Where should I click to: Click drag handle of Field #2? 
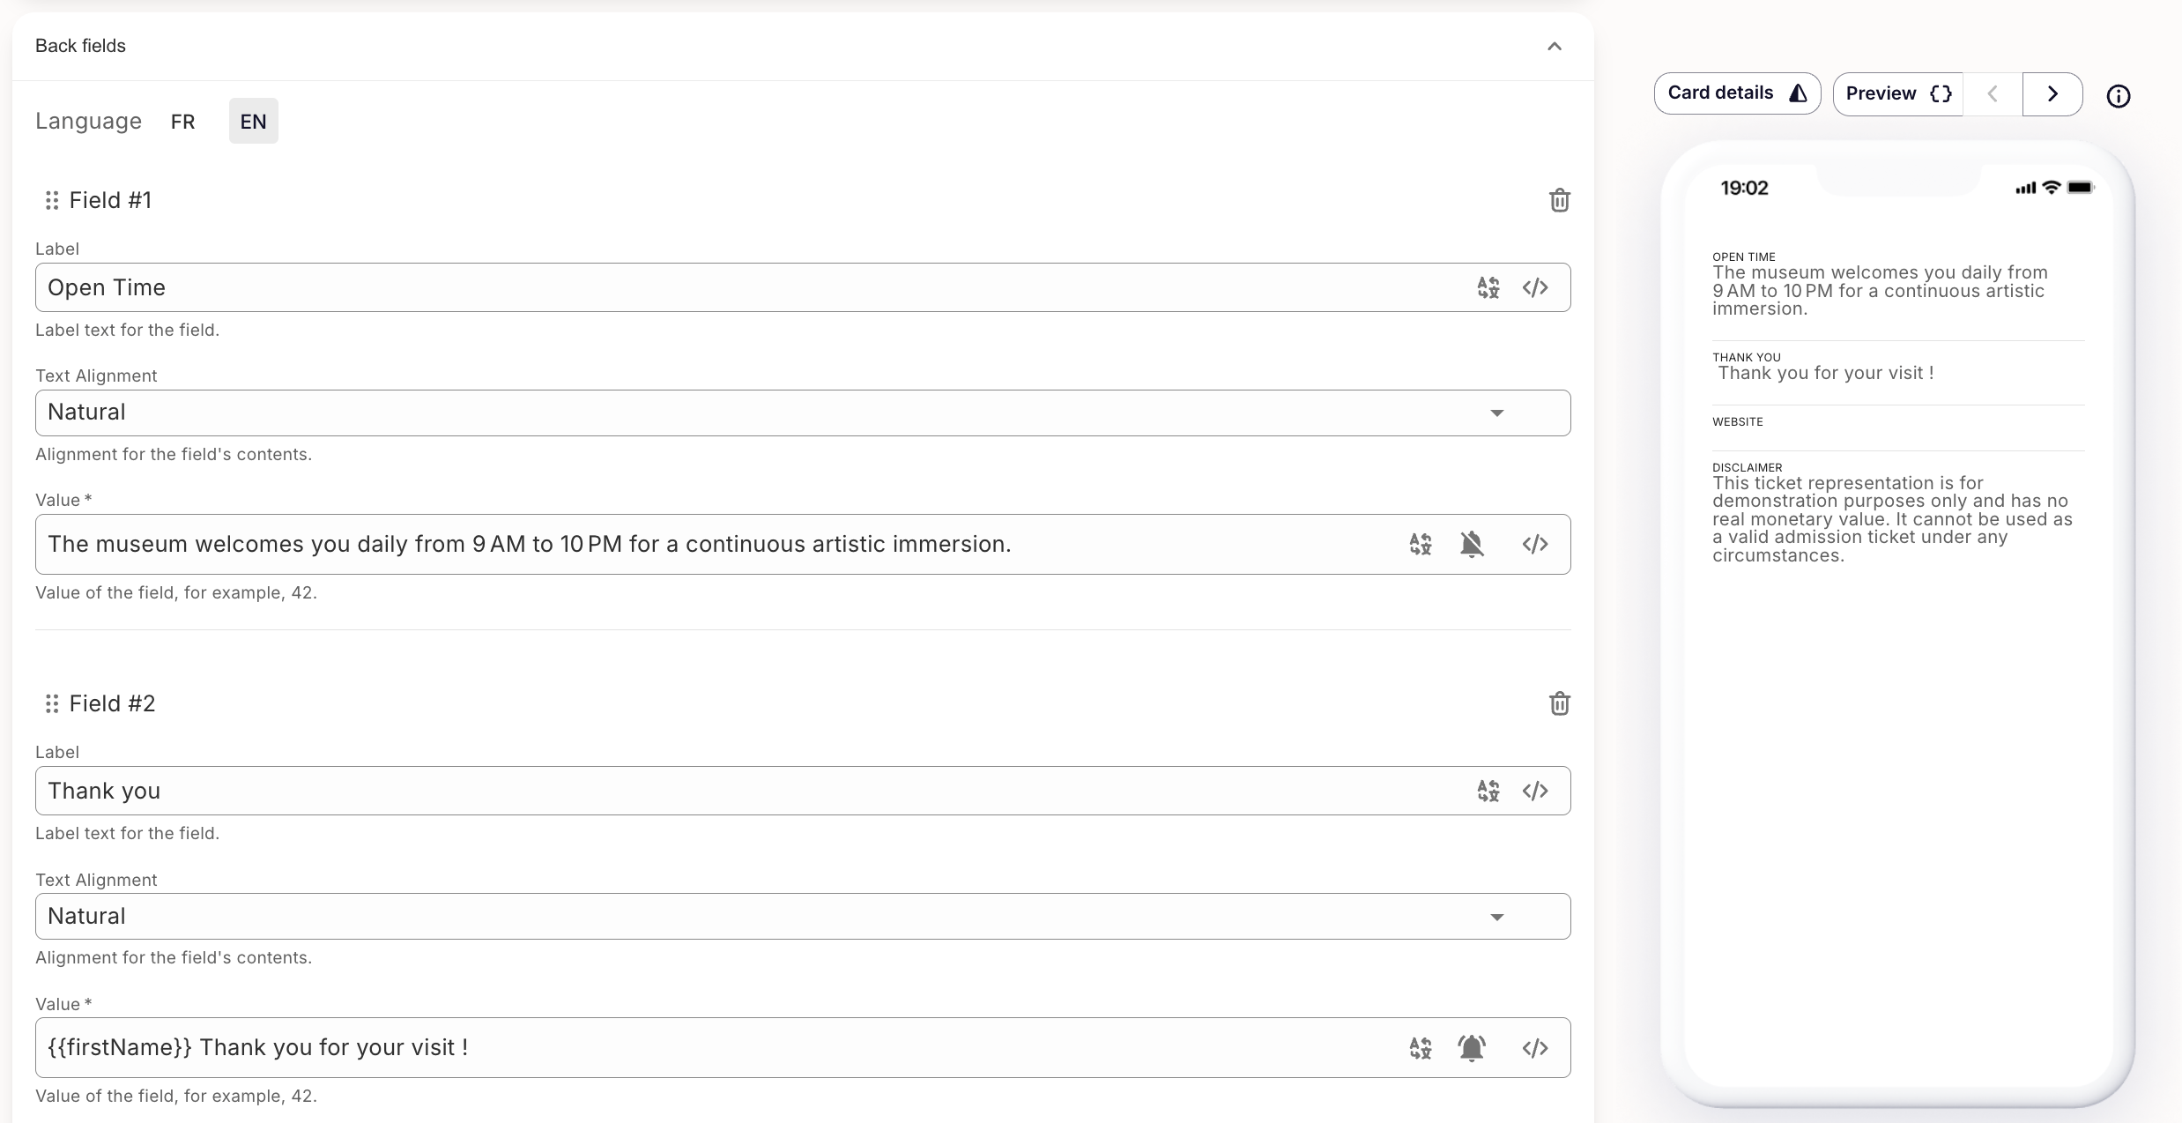(x=52, y=703)
